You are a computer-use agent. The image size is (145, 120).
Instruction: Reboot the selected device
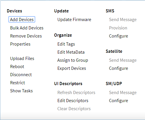pos(17,67)
